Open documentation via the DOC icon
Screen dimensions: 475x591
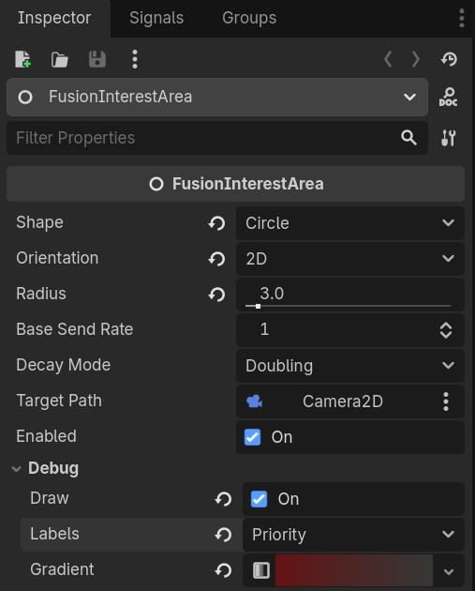tap(448, 98)
